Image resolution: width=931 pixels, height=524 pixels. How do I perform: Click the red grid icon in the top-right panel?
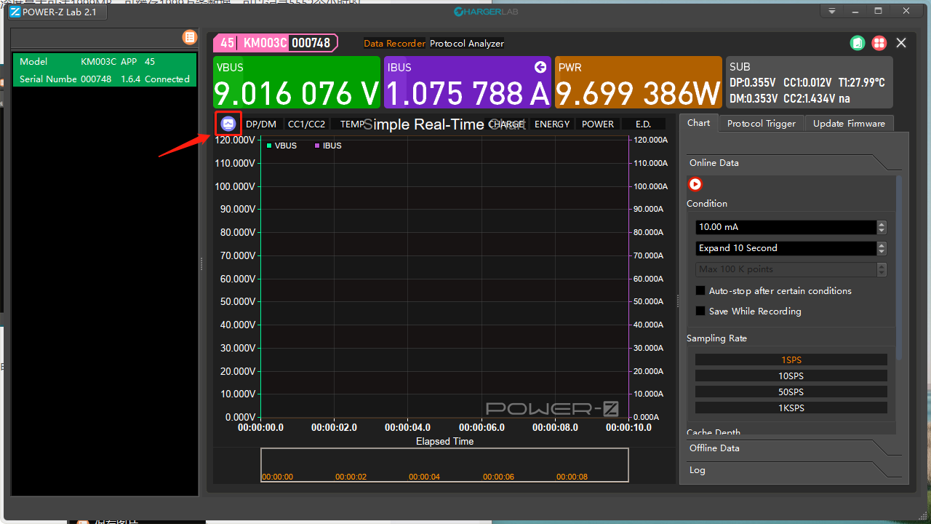[879, 43]
